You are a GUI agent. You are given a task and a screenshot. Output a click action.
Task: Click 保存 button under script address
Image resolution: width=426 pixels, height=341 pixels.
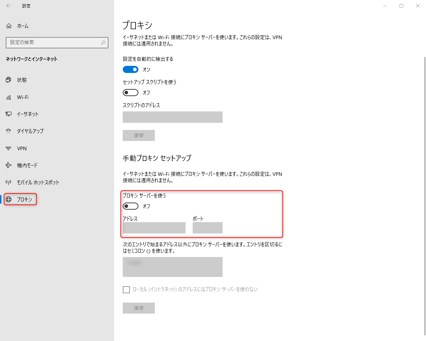(138, 136)
